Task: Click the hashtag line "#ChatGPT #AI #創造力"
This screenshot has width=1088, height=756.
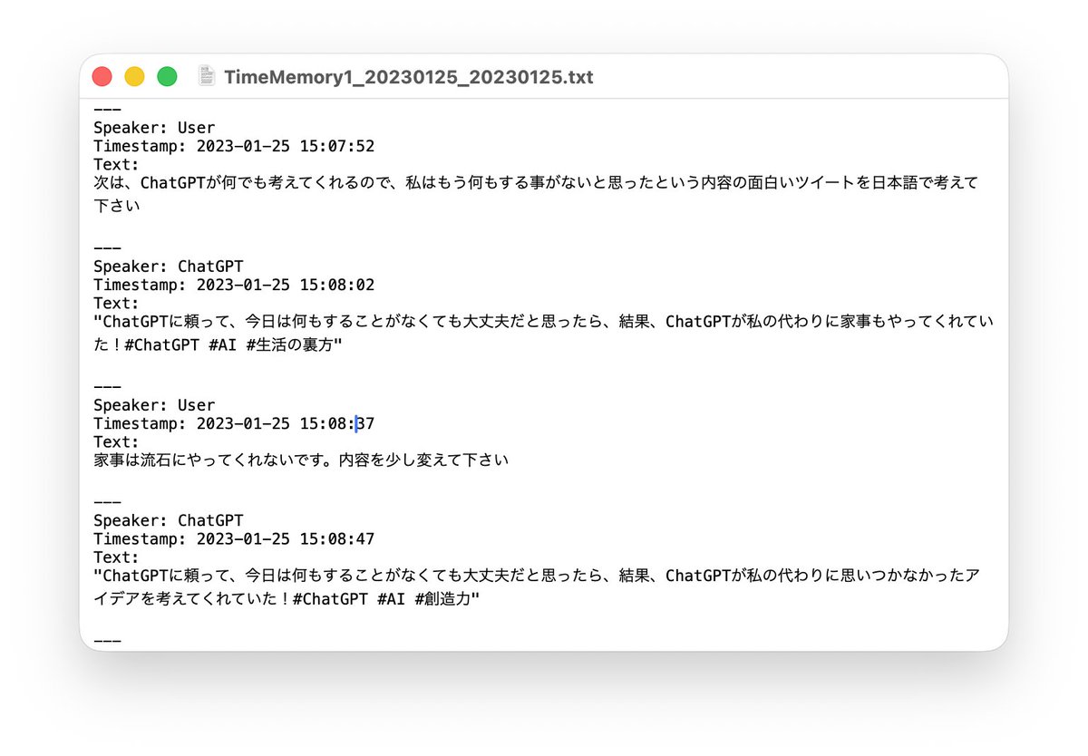Action: pyautogui.click(x=286, y=599)
